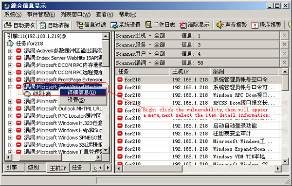Click red icon of Windows H.323 vulnerability

point(18,123)
